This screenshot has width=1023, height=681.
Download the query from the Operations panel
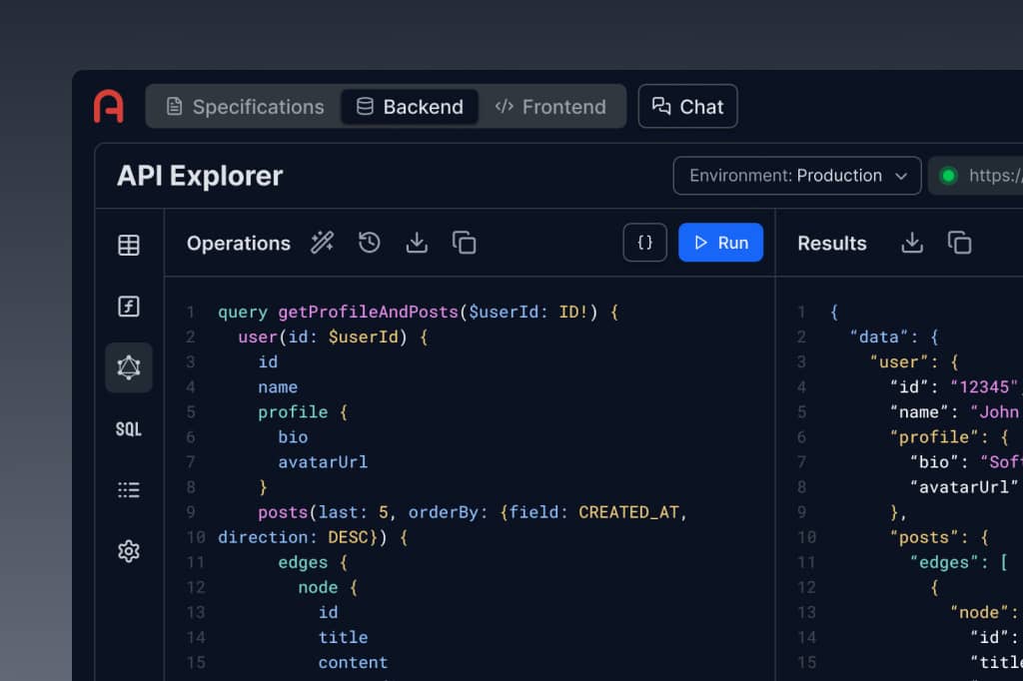pos(417,242)
